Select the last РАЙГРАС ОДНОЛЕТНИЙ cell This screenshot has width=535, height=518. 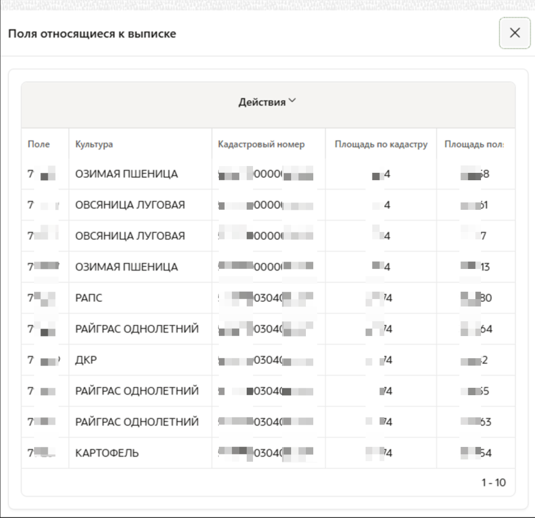[x=136, y=422]
